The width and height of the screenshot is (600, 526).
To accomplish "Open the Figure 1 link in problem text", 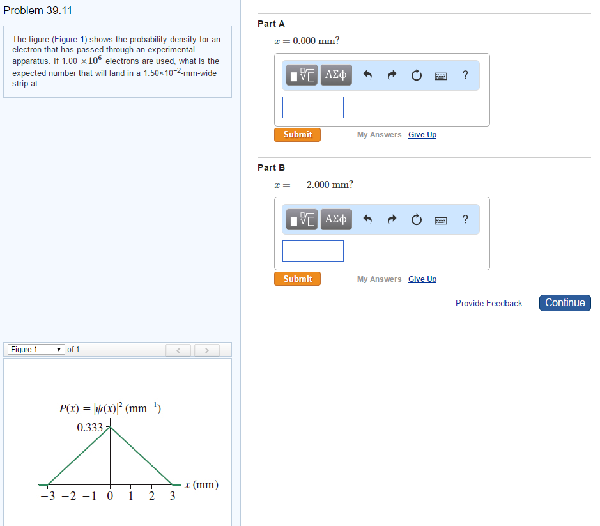I will (69, 38).
